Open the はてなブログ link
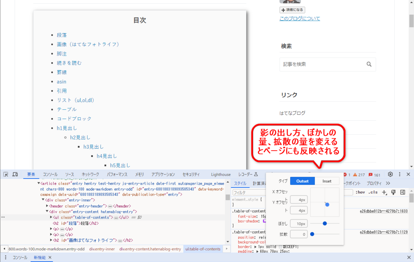Screen dimensions: 414x262 point(292,113)
